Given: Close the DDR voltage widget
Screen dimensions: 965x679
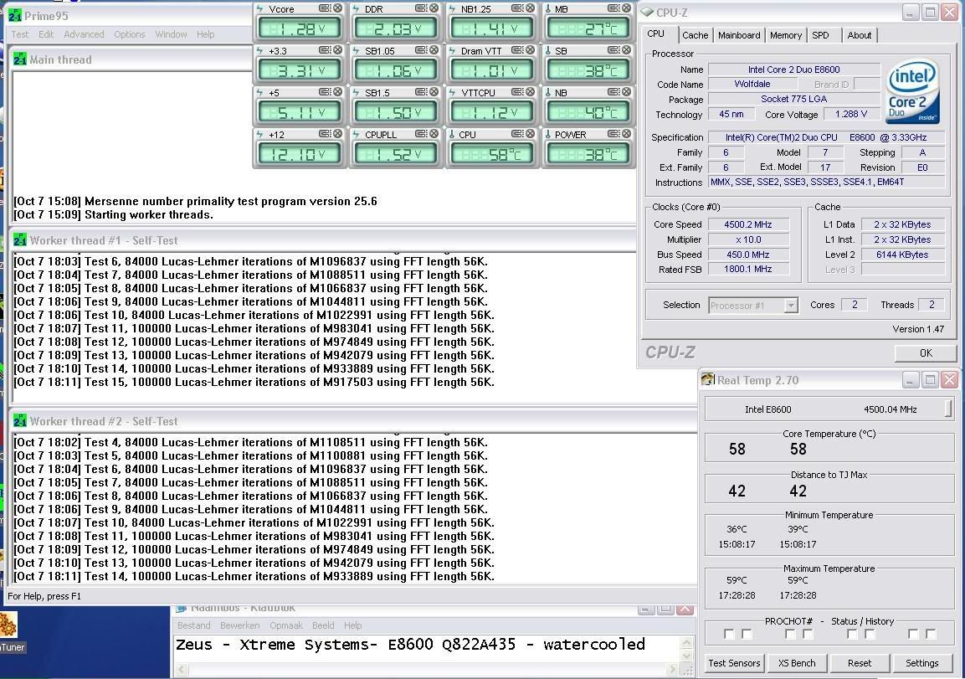Looking at the screenshot, I should point(434,8).
